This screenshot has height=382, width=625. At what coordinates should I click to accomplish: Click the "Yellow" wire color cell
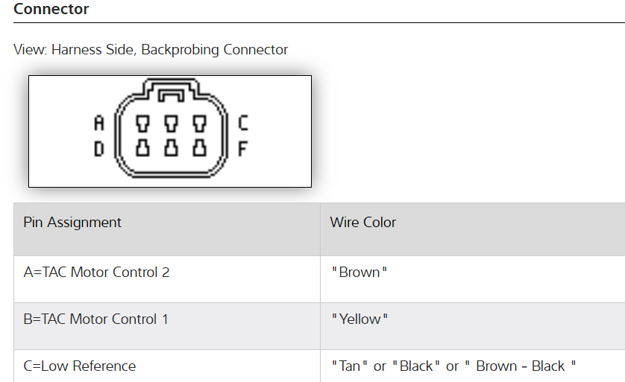(360, 319)
